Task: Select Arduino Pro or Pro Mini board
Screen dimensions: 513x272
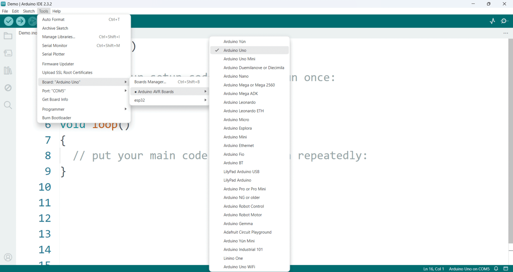Action: coord(249,189)
